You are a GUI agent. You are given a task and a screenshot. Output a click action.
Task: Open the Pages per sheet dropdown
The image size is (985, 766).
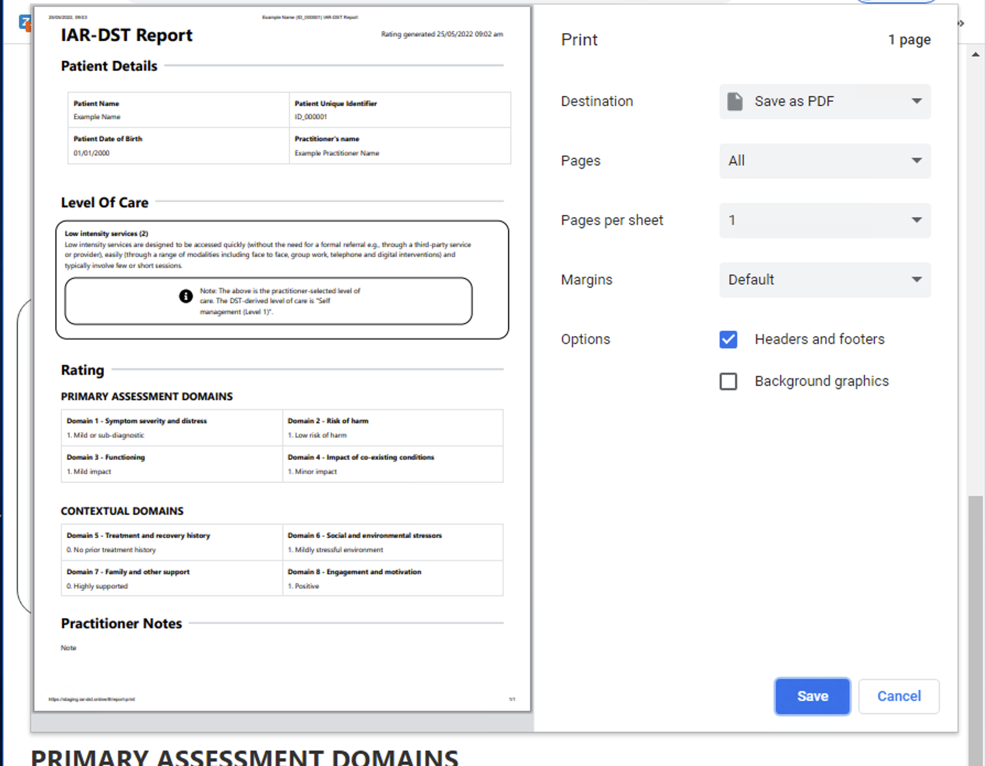pos(825,220)
